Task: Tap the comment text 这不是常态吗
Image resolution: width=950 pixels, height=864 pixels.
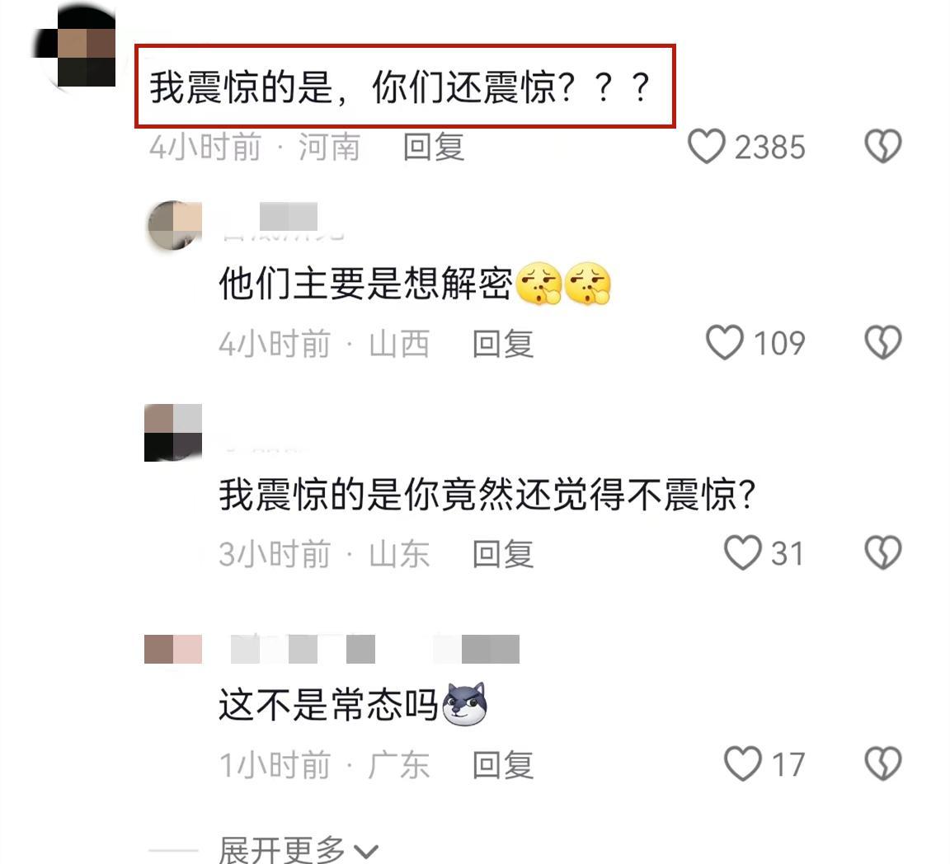Action: pos(328,705)
